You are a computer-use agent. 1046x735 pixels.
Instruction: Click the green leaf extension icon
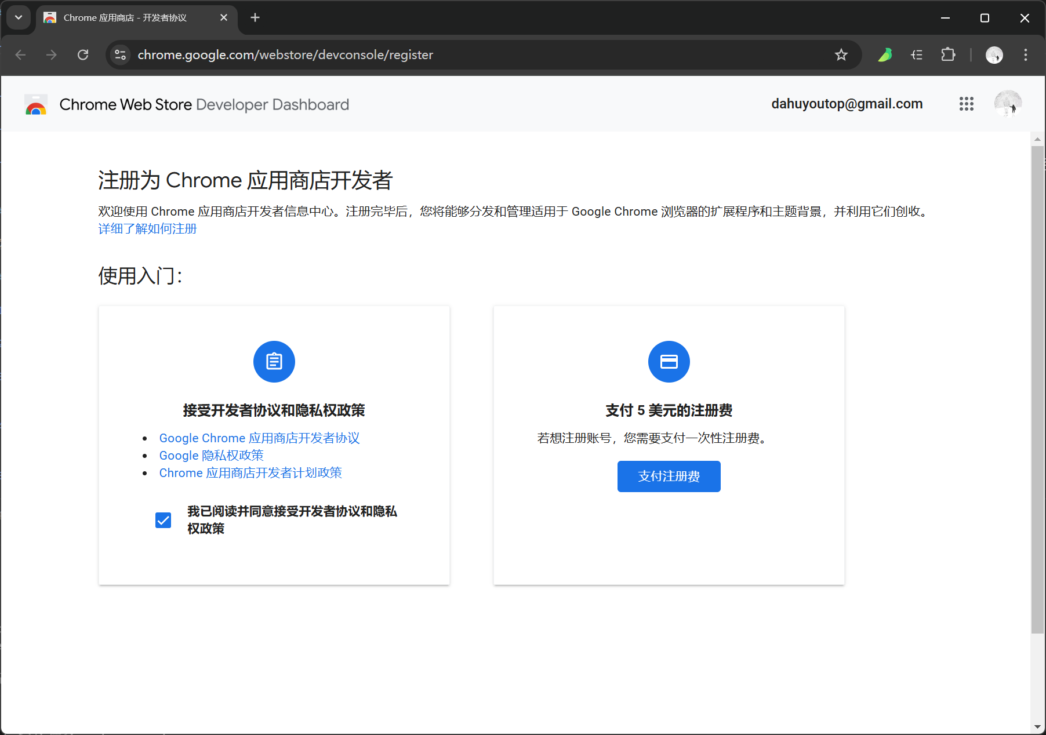pos(885,54)
